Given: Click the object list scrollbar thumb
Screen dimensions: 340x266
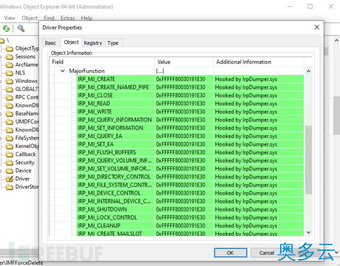Looking at the screenshot, I should [x=308, y=160].
